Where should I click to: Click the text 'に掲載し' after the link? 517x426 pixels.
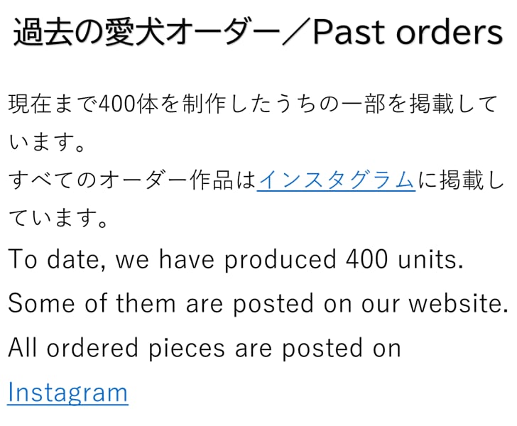461,180
